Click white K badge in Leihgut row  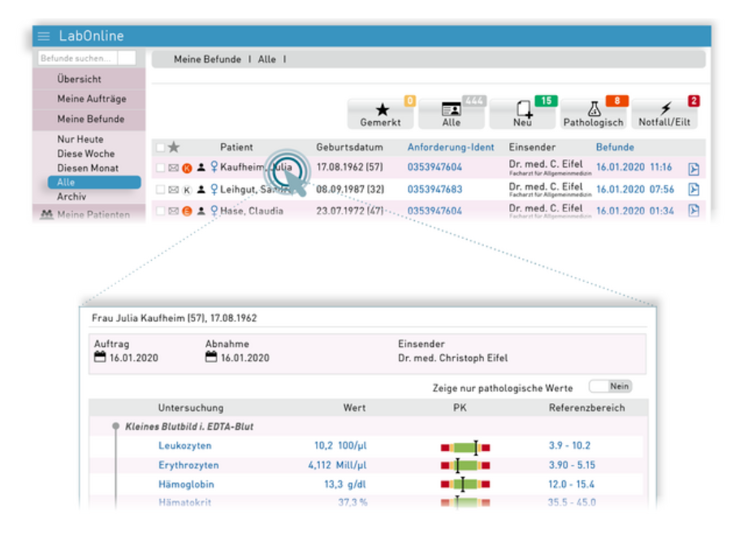tap(187, 190)
